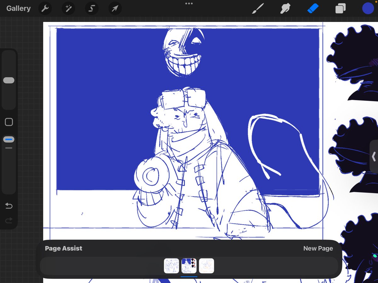Tap the three-dot multitasking menu at top
The width and height of the screenshot is (378, 283).
click(189, 3)
